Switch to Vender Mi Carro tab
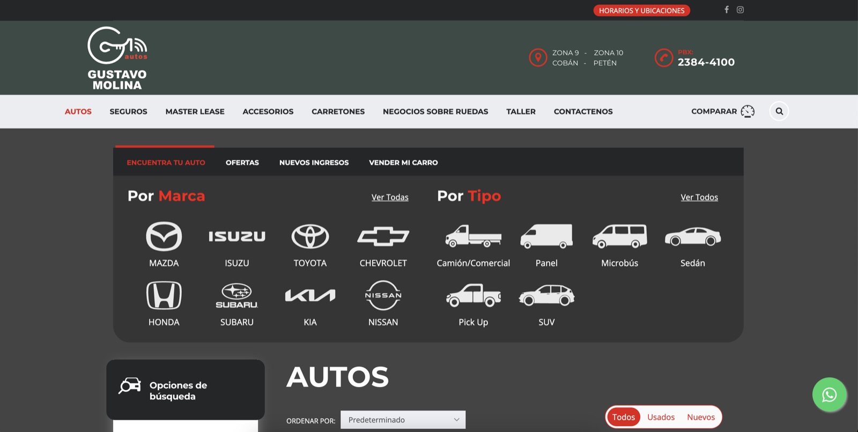Screen dimensions: 858x432 click(403, 162)
